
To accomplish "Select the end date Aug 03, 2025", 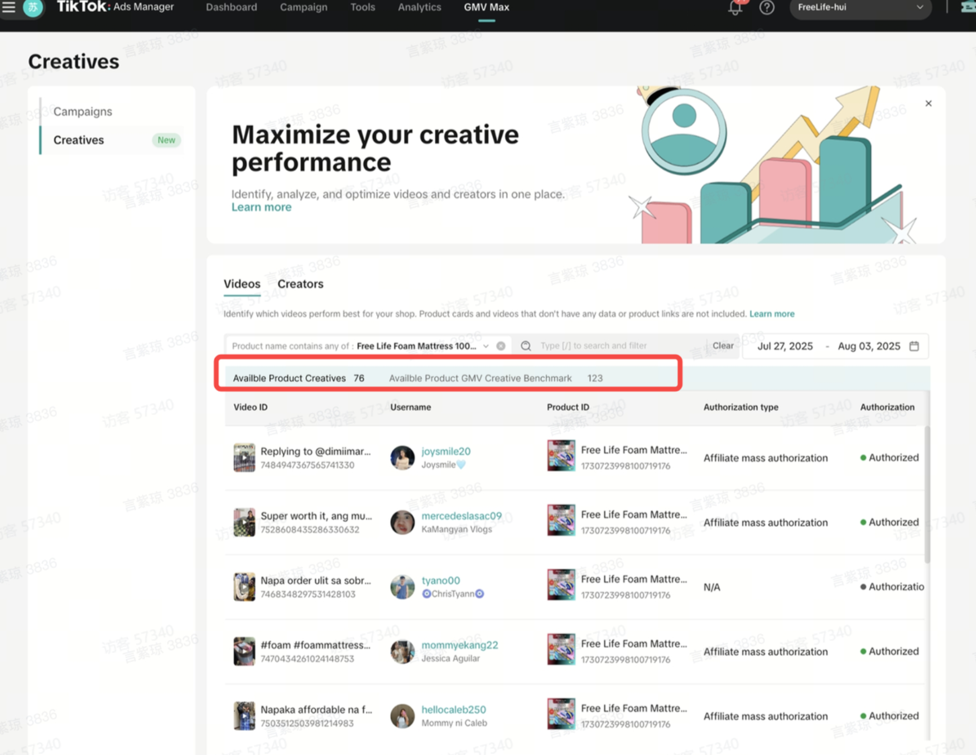I will (869, 346).
